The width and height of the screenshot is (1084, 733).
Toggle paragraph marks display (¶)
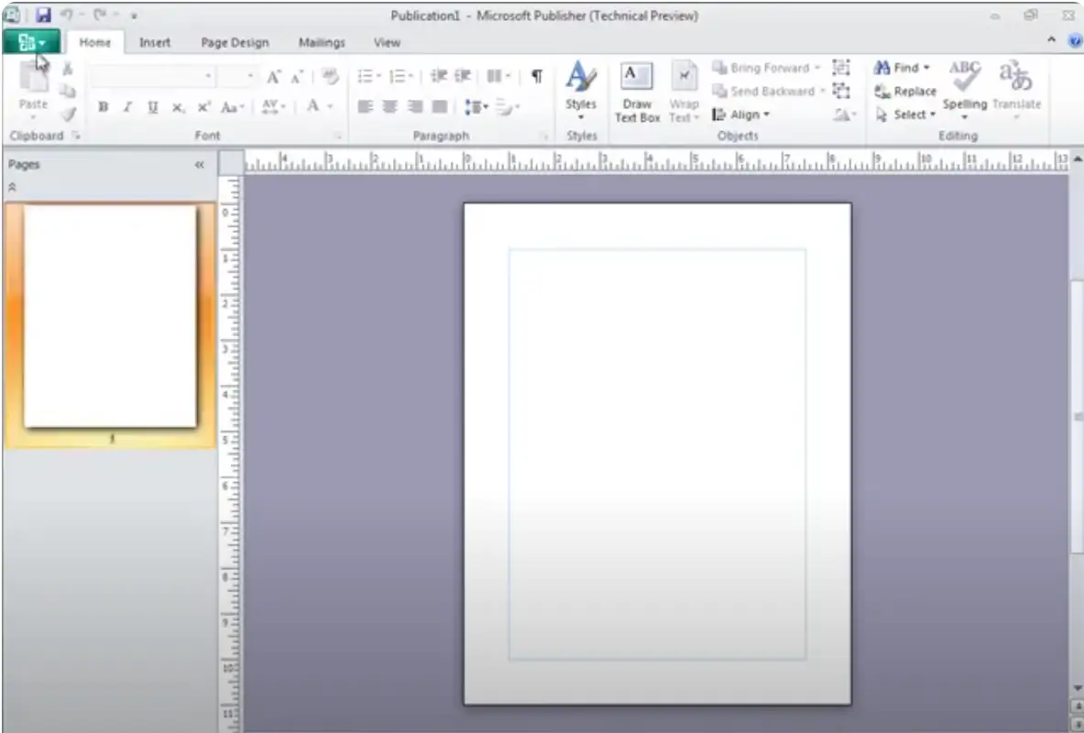[x=537, y=77]
